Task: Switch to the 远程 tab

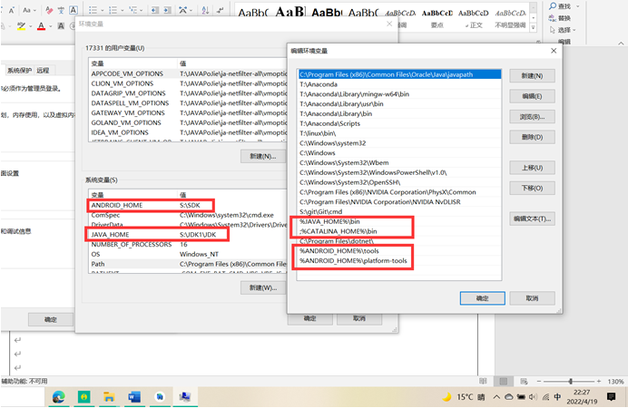Action: [43, 71]
